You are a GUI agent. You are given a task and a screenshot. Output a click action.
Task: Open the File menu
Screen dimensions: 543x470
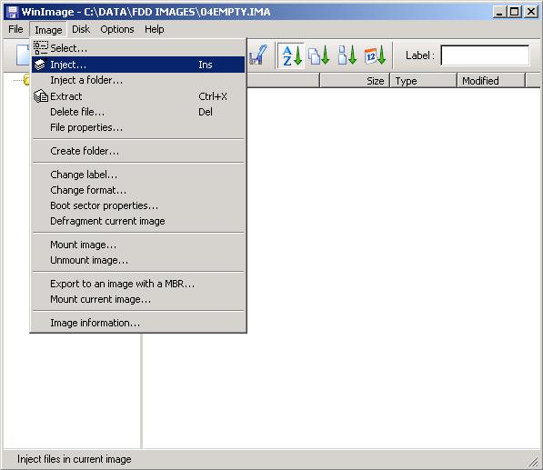pyautogui.click(x=15, y=29)
